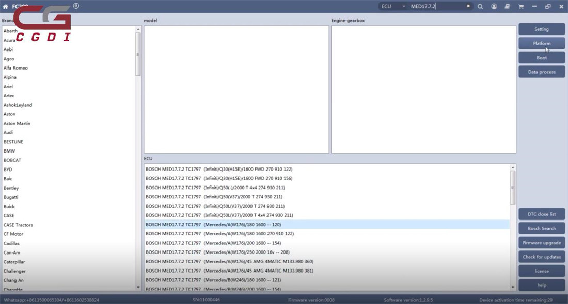Select ECU Mercedes A(W176) 45 AMG M133.980 381
The height and width of the screenshot is (304, 568).
(327, 271)
